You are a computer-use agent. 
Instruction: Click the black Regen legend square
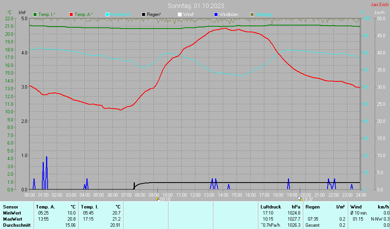pyautogui.click(x=144, y=14)
